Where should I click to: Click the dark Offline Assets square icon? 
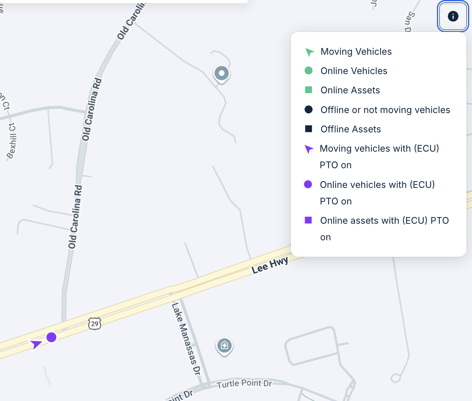(308, 129)
